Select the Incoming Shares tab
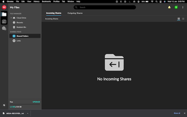Viewport: 187px width, 117px height. (x=54, y=13)
